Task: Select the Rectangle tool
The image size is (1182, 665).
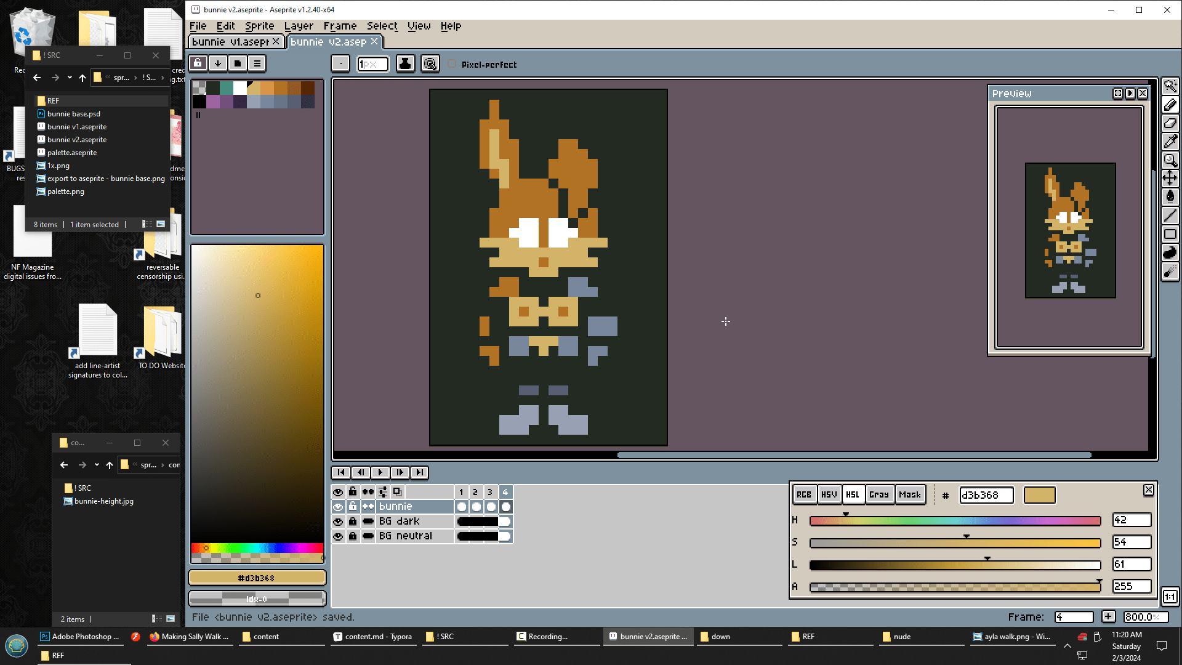Action: (1170, 234)
